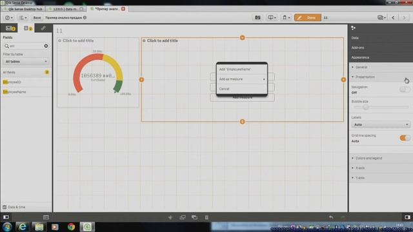Go to the previous sheet
Image resolution: width=413 pixels, height=232 pixels.
coord(393,17)
